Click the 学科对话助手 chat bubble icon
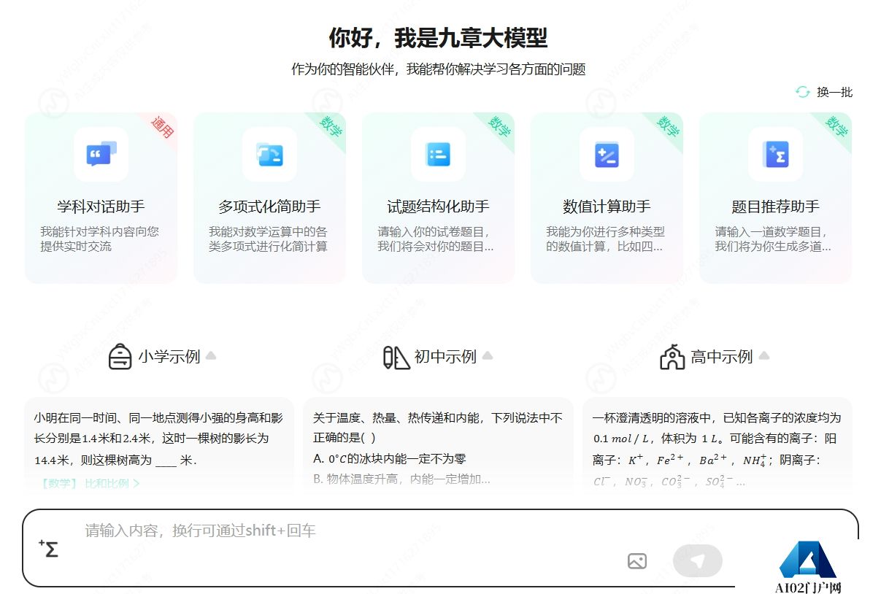The image size is (881, 594). (101, 154)
